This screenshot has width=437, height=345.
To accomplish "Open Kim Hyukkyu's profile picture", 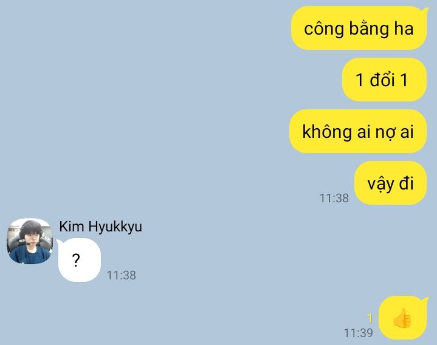I will (x=30, y=241).
